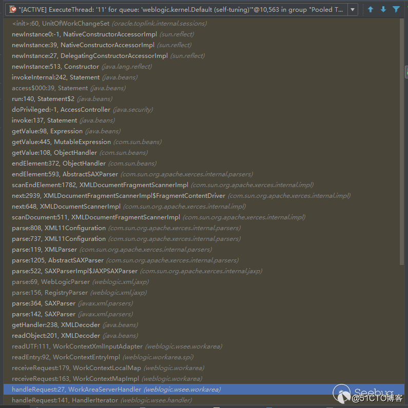This screenshot has width=408, height=408.
Task: Select frame newInstance:513, Constructor
Action: (204, 66)
